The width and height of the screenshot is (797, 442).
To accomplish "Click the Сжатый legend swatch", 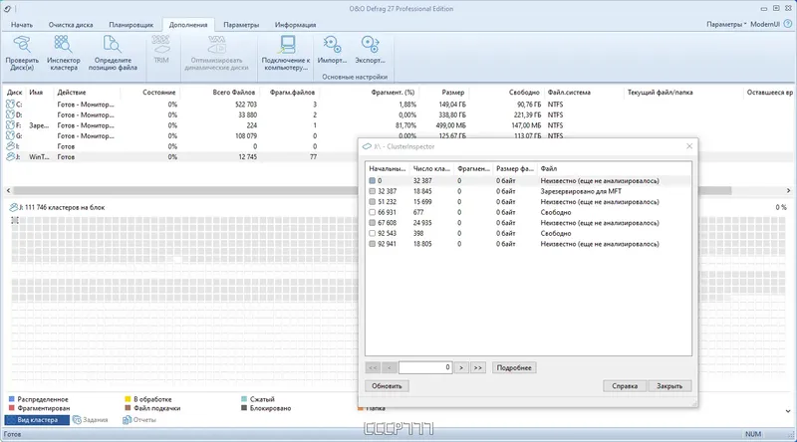I will tap(244, 399).
